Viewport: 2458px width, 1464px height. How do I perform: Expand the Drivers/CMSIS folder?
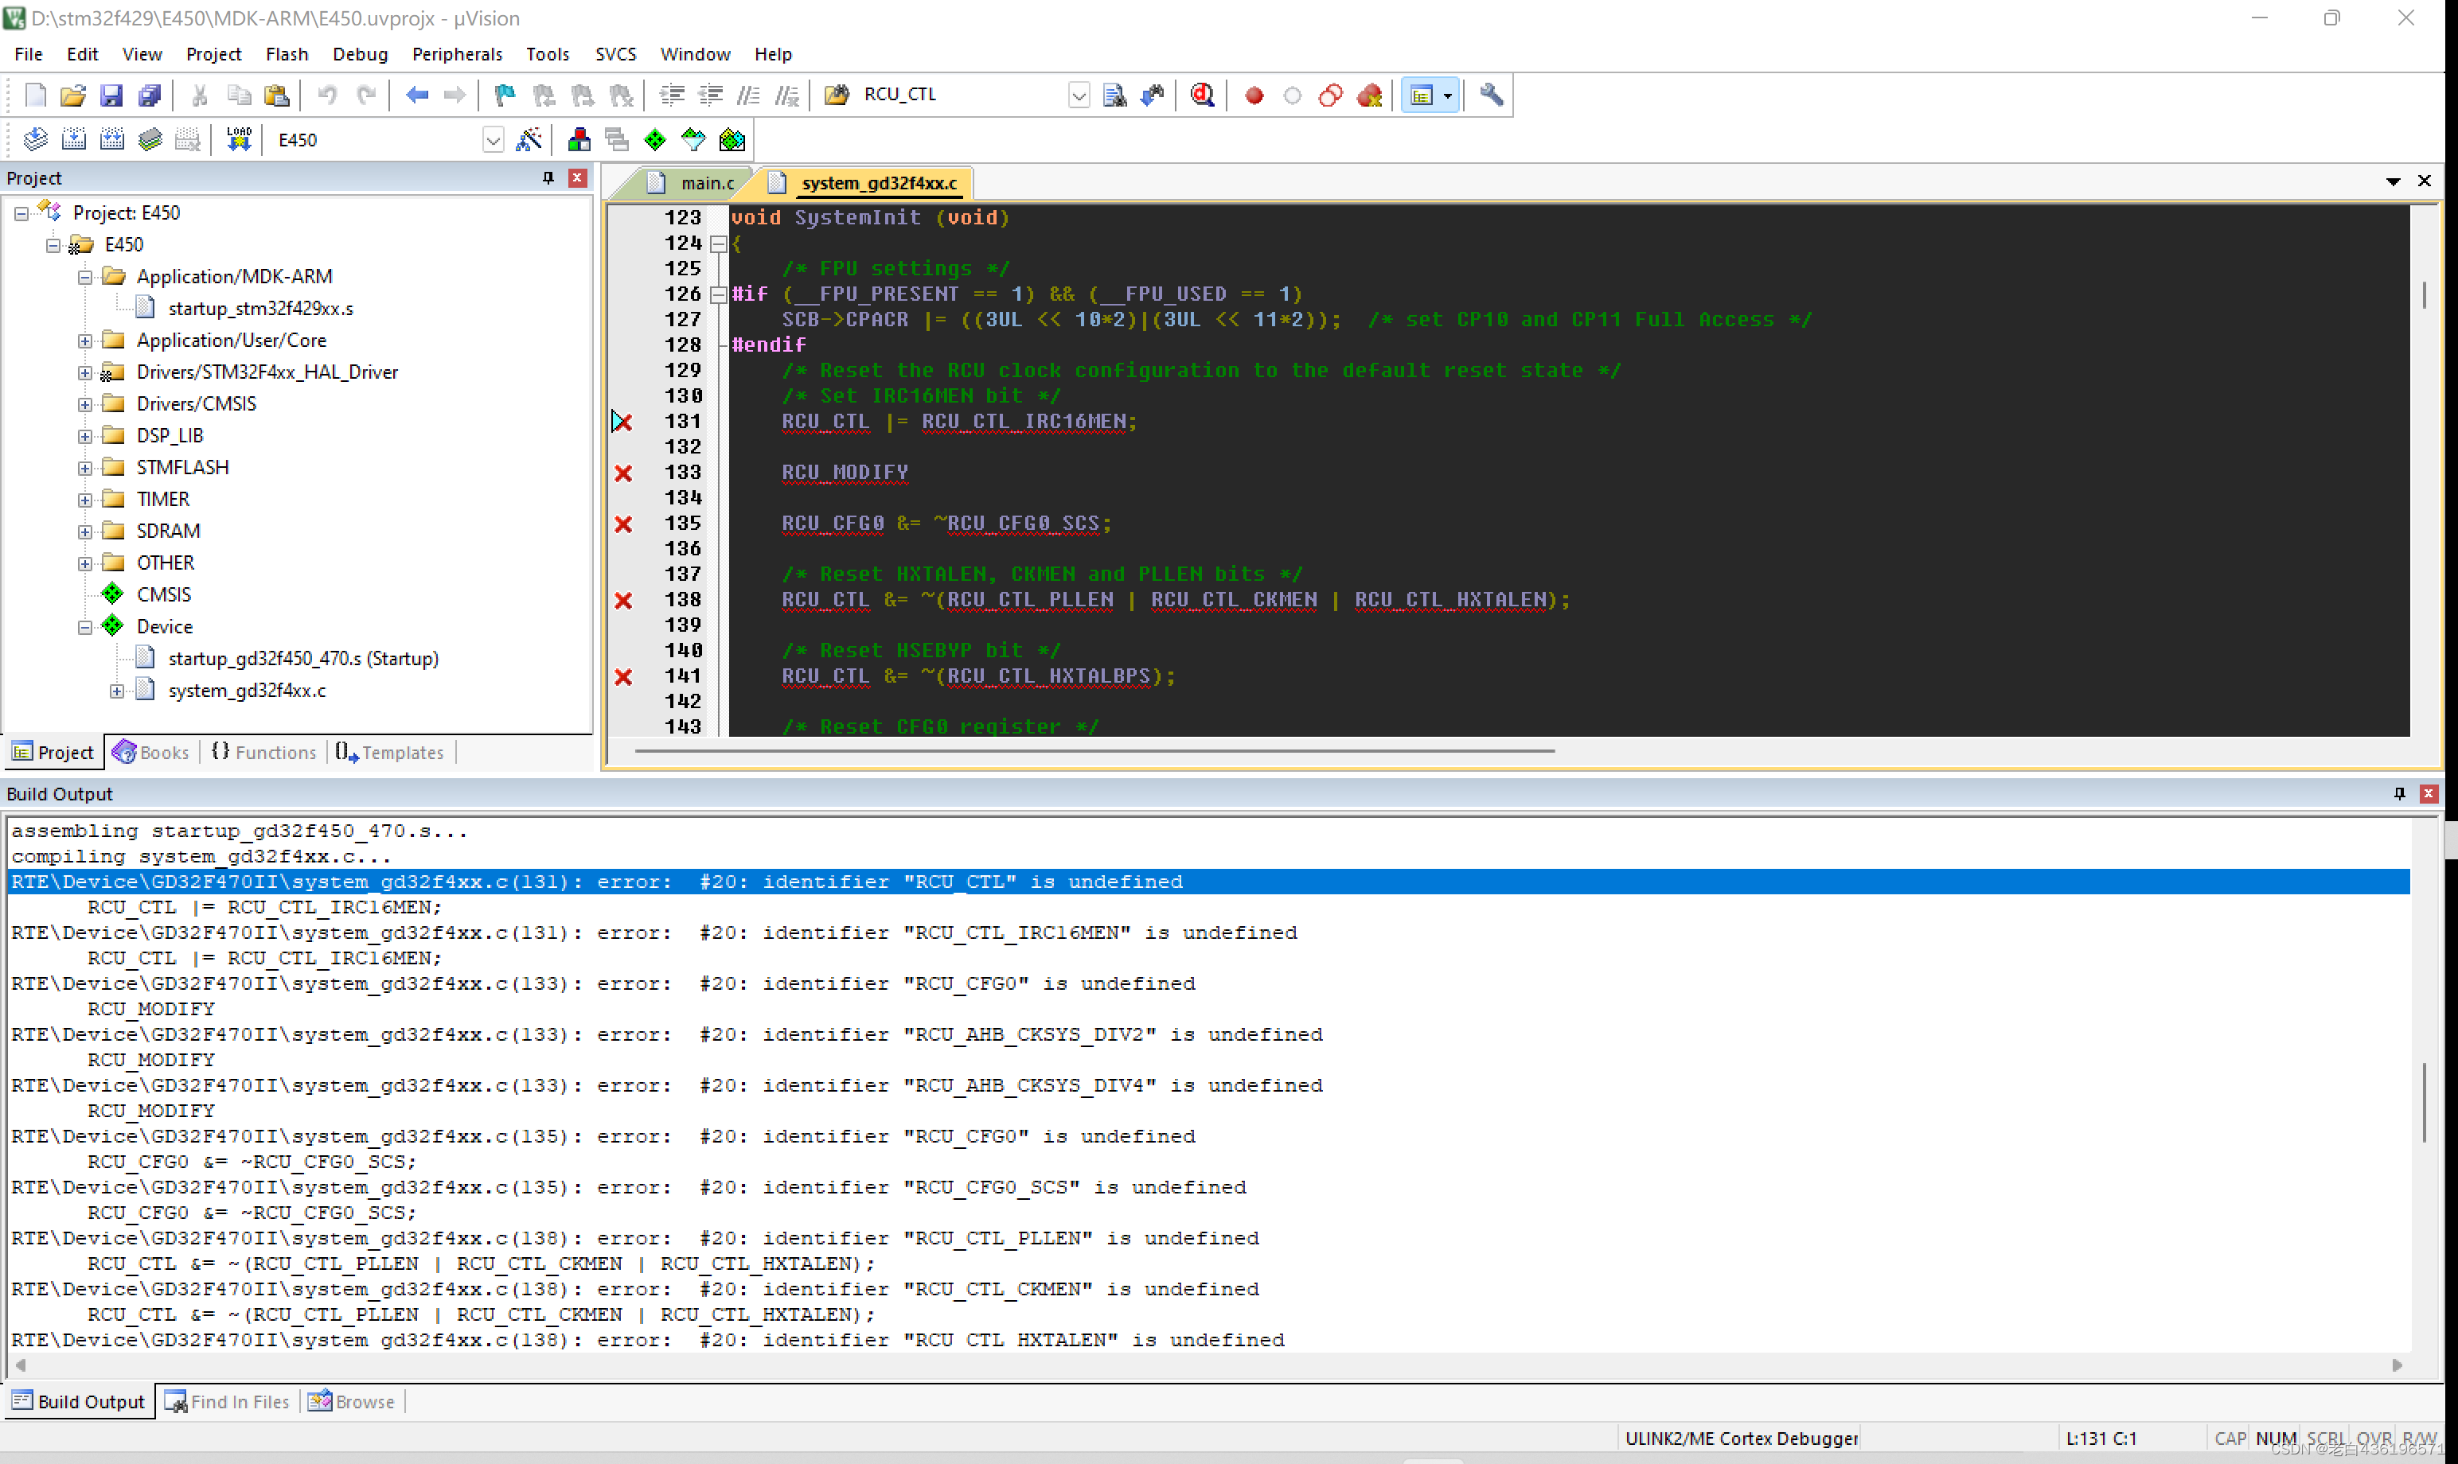pyautogui.click(x=85, y=403)
